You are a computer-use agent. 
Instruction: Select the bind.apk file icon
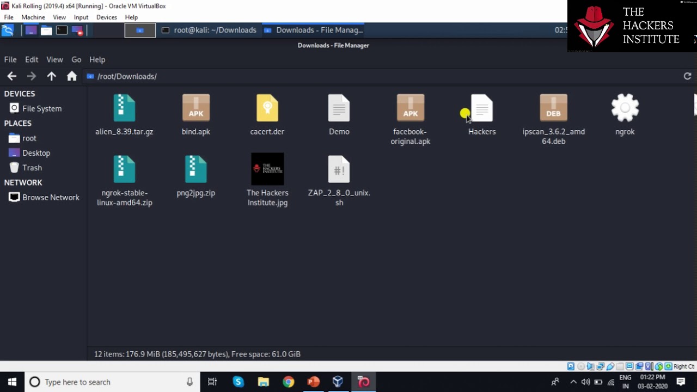(195, 108)
